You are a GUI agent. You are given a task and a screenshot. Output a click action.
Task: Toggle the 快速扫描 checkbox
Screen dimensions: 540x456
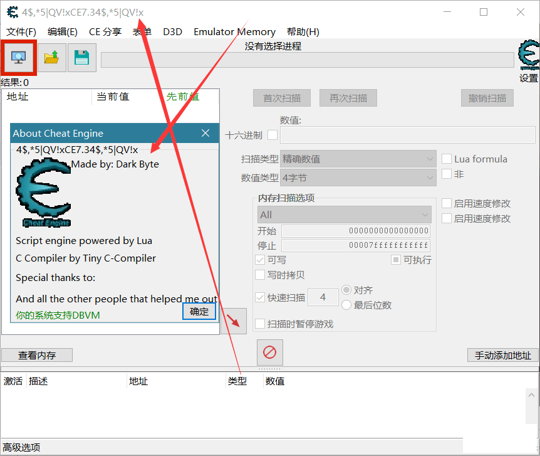point(260,297)
